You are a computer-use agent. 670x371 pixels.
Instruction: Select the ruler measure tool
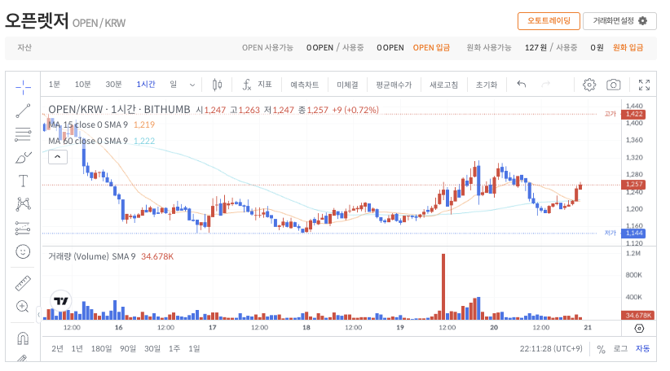23,283
